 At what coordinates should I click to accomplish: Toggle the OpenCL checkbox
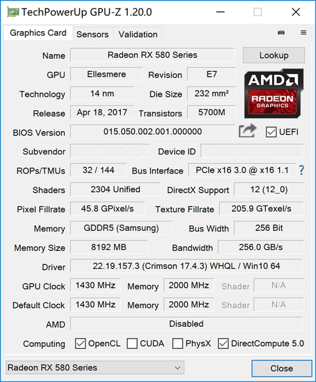(x=80, y=344)
